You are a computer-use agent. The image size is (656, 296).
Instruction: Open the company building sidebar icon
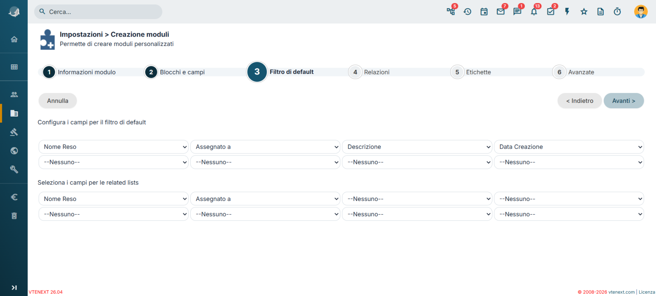14,113
